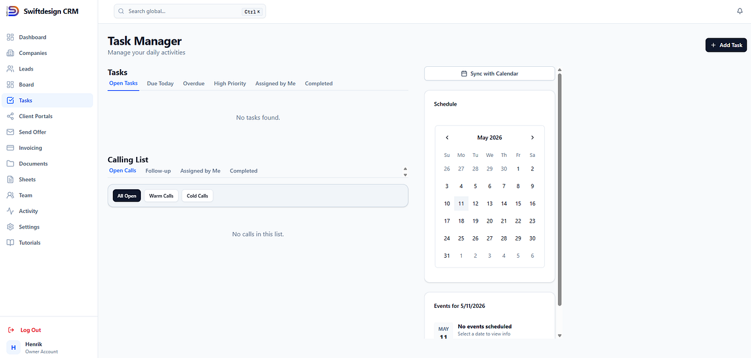Click the Log Out link
The image size is (751, 358).
click(30, 330)
